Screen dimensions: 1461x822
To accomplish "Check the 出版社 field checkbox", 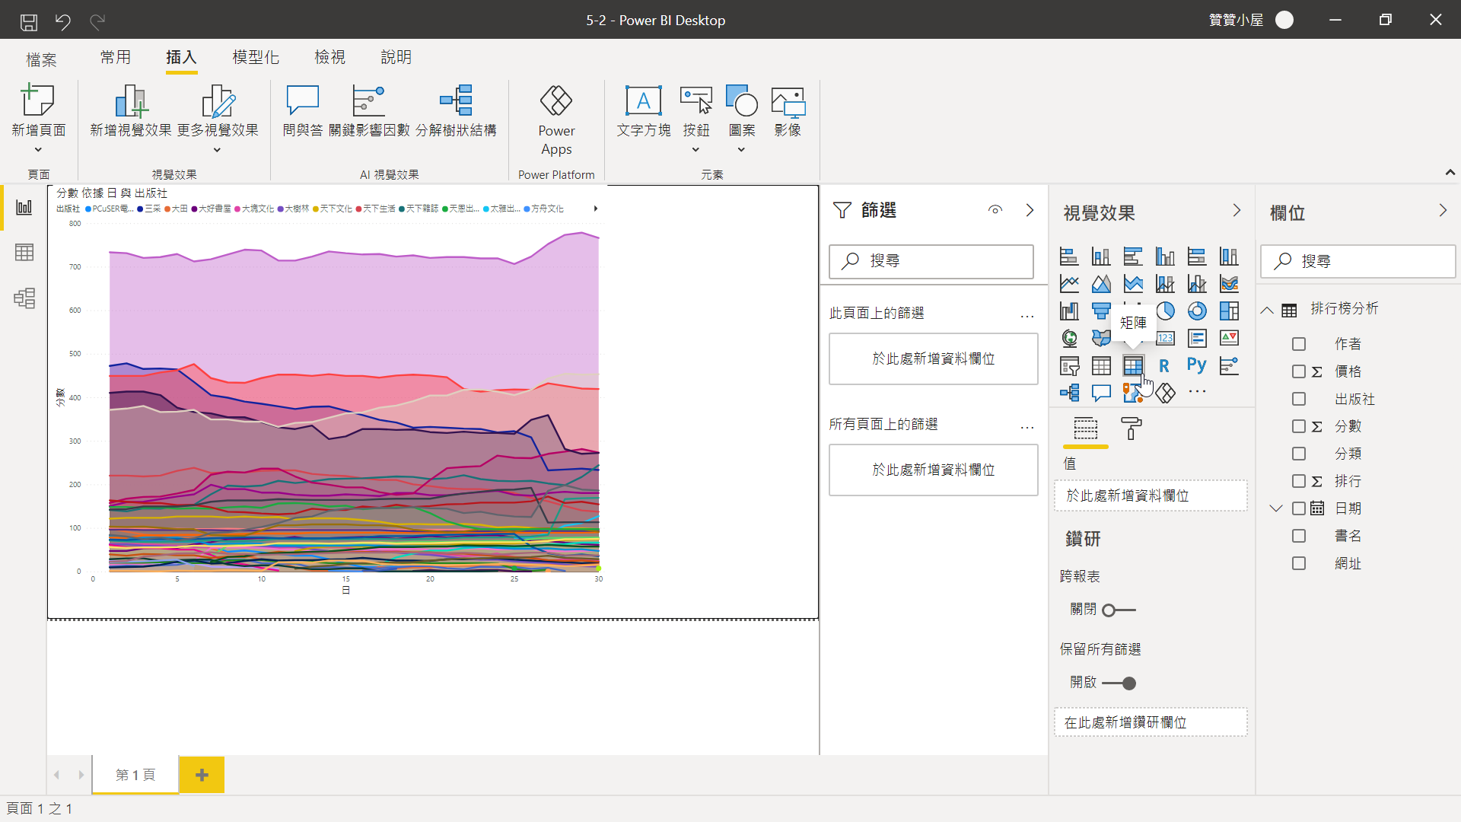I will point(1299,399).
